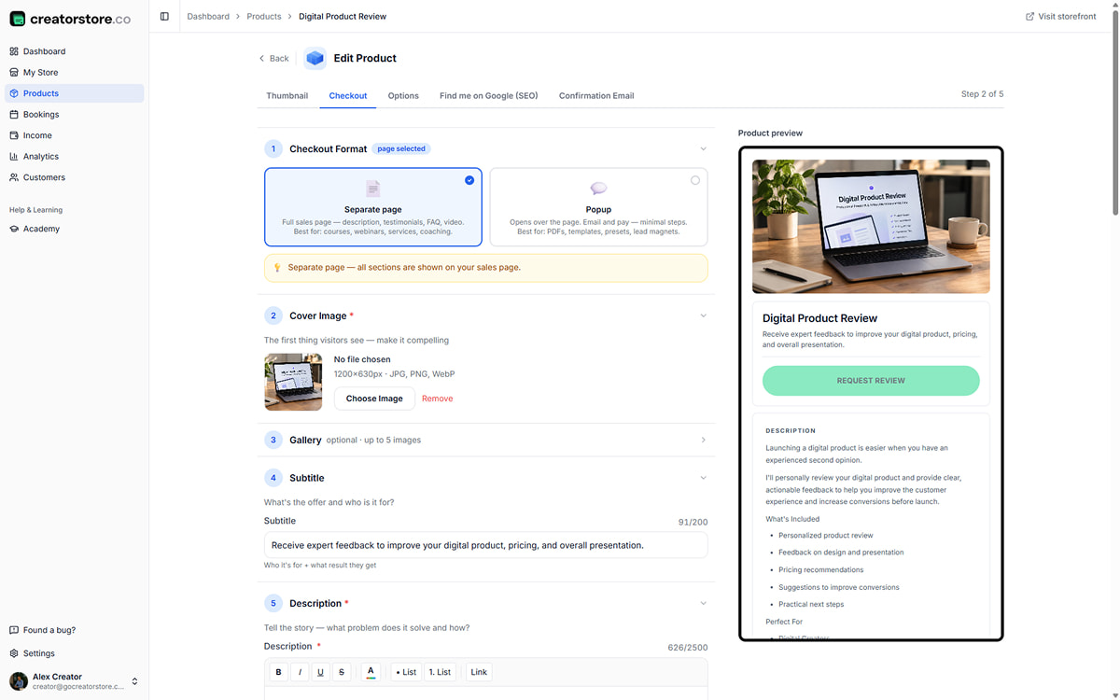
Task: Toggle the sidebar panel icon
Action: (x=164, y=16)
